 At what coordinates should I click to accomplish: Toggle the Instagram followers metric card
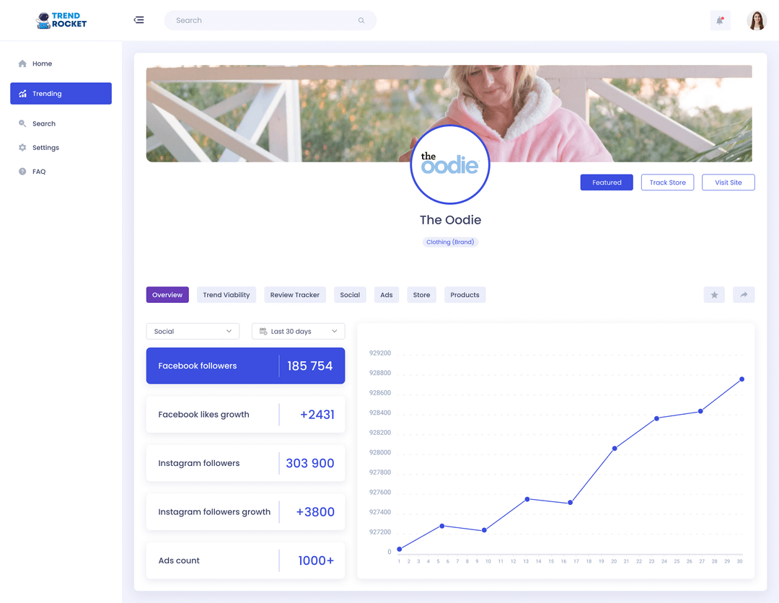point(245,462)
